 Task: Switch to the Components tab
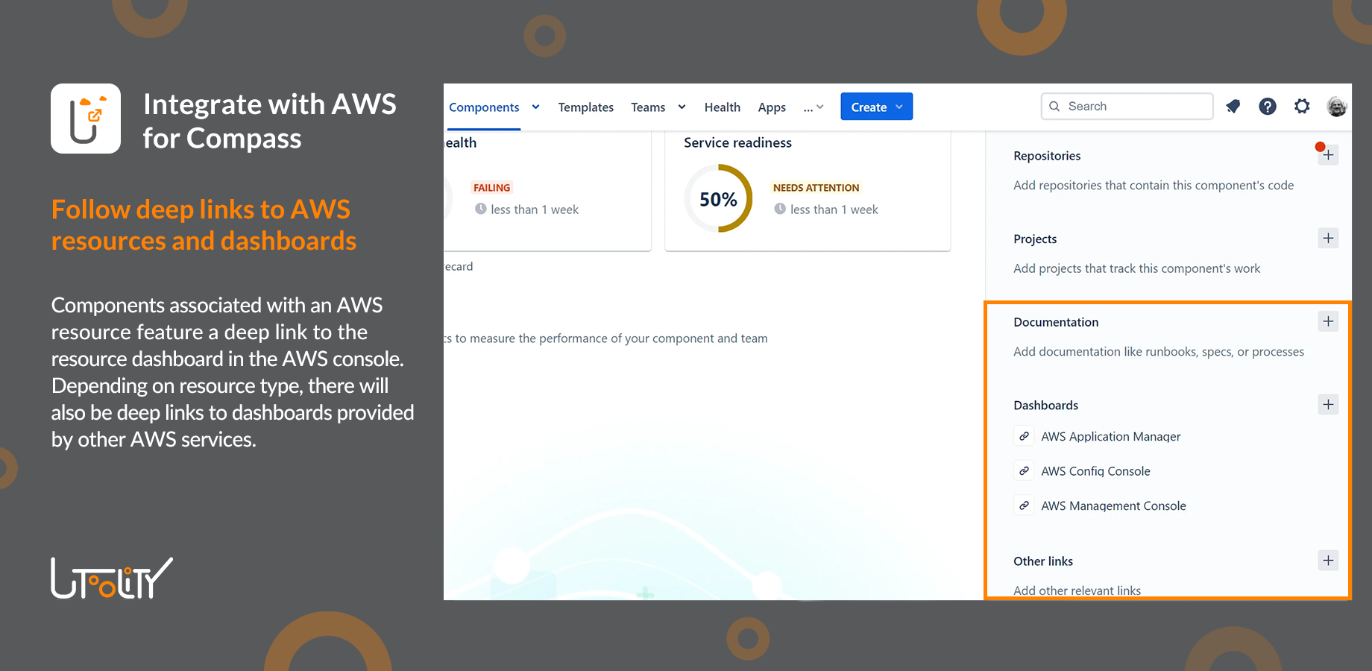click(x=484, y=107)
